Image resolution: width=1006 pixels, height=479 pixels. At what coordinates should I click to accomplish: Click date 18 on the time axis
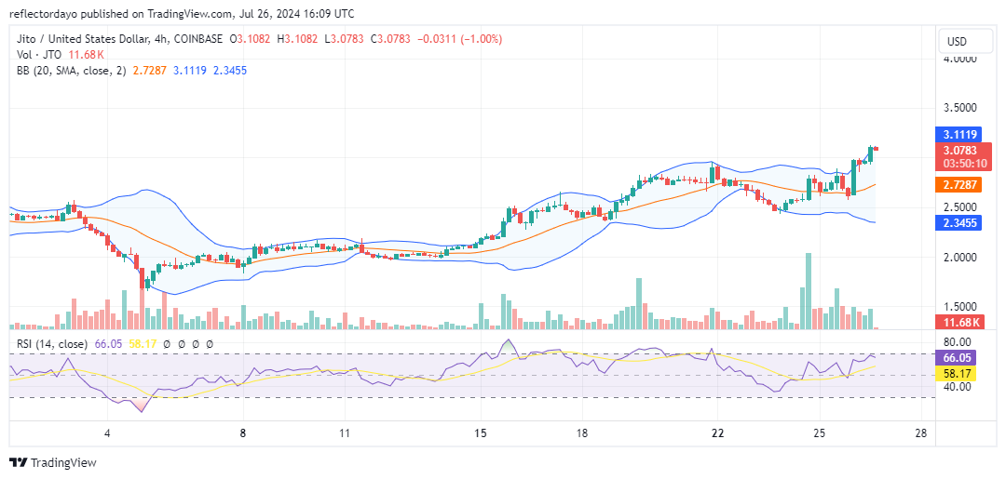click(581, 433)
